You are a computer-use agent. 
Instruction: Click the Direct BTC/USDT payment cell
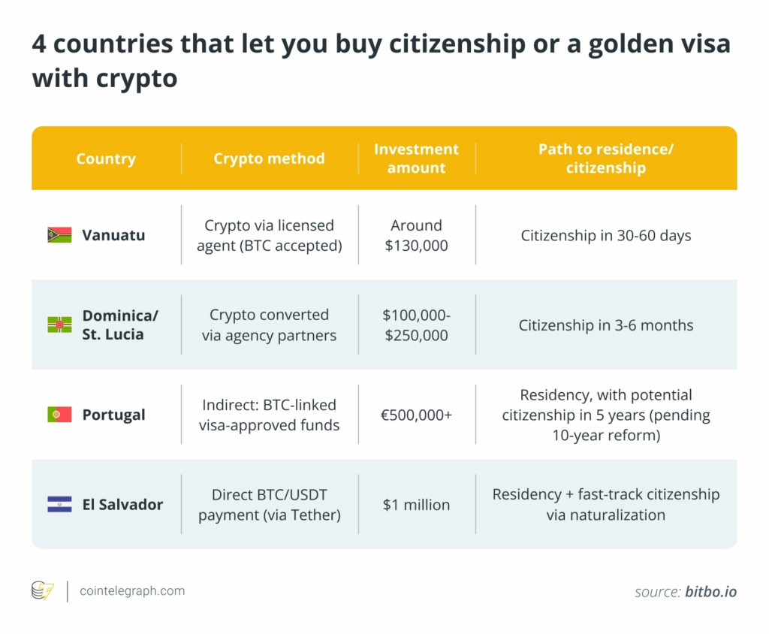point(269,505)
